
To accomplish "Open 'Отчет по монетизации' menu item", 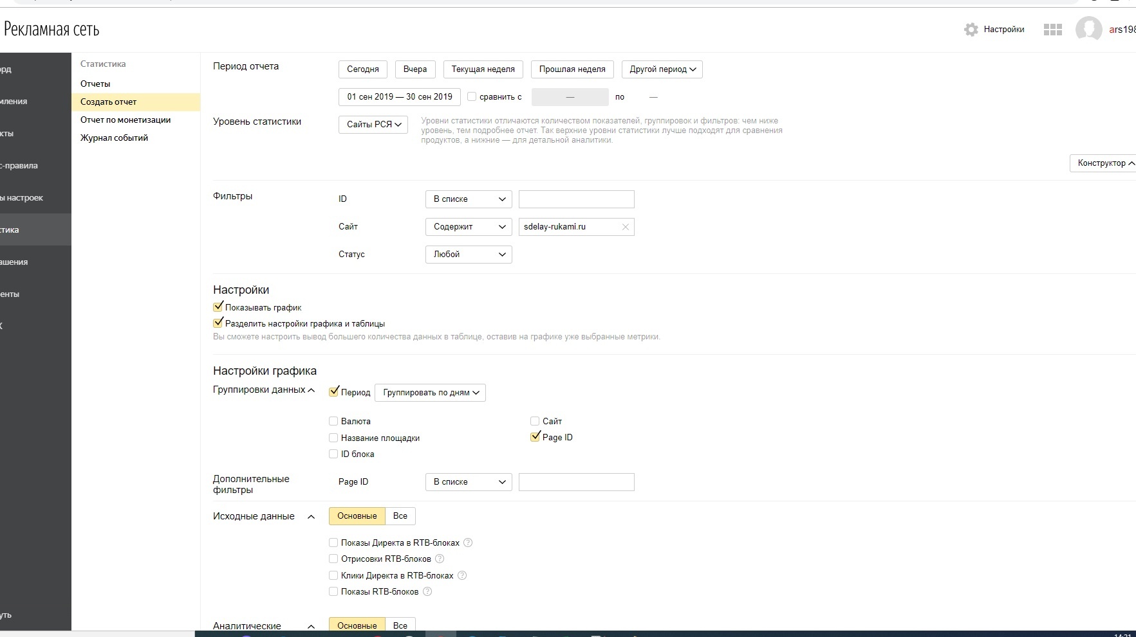I will pos(126,120).
